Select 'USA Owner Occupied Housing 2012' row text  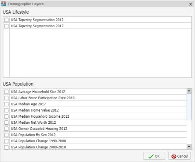tap(39, 129)
